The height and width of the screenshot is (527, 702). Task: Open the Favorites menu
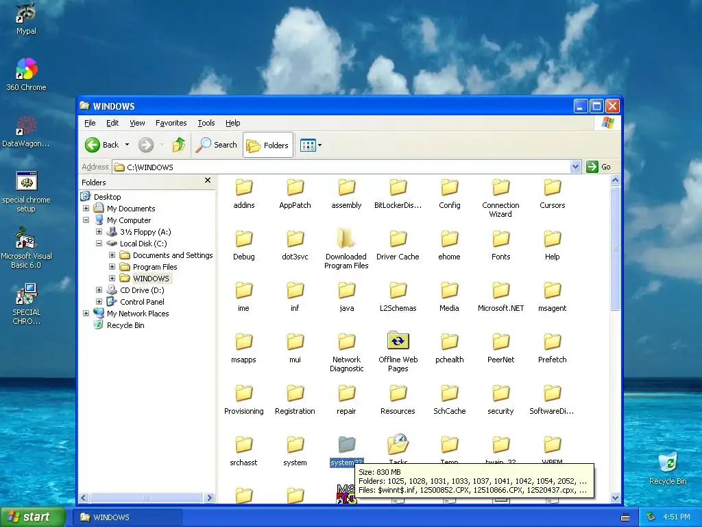point(171,123)
